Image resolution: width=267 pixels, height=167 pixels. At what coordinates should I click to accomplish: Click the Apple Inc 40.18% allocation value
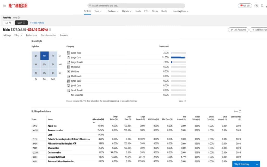click(101, 126)
